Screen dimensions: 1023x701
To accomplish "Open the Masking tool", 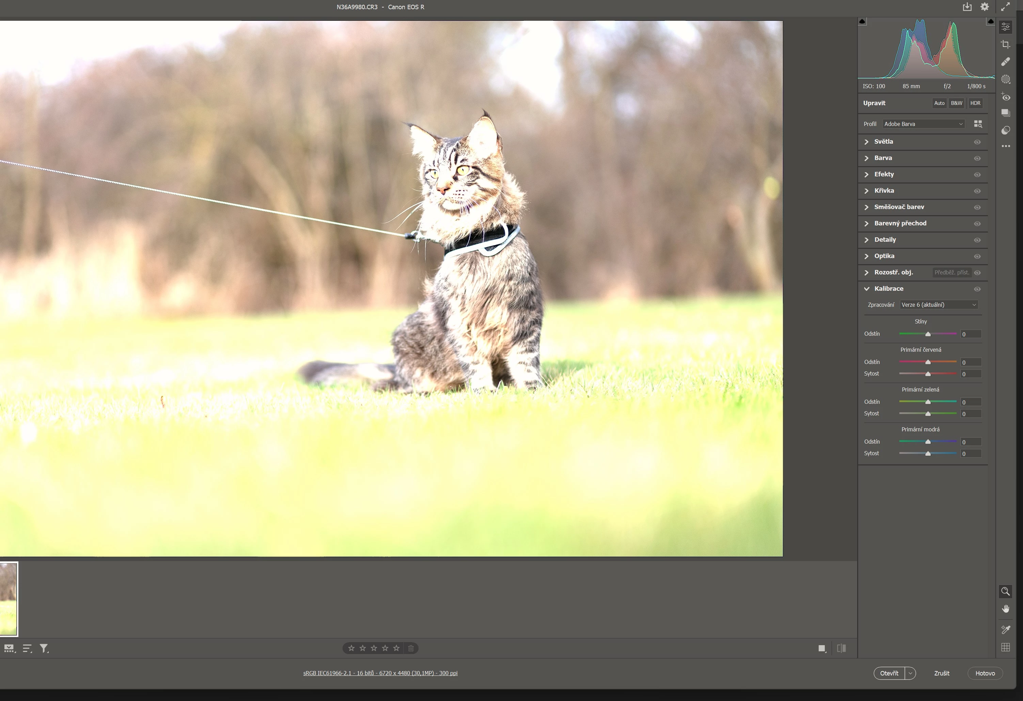I will tap(1005, 80).
